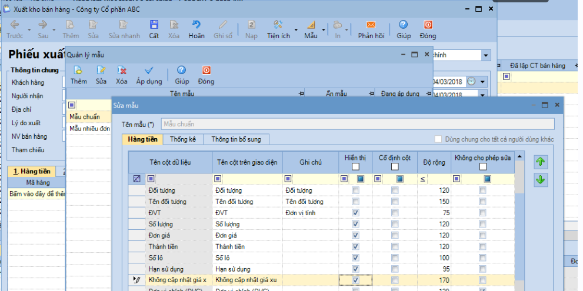Click Sửa icon in the main window toolbar
This screenshot has height=291, width=583.
click(93, 25)
